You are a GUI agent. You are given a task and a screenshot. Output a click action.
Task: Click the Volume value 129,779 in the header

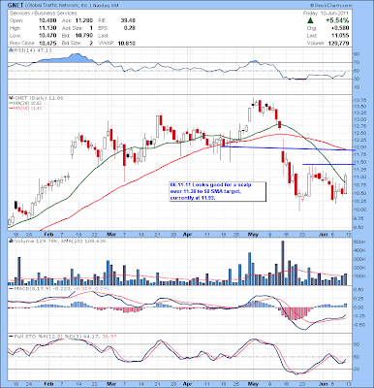pyautogui.click(x=339, y=43)
